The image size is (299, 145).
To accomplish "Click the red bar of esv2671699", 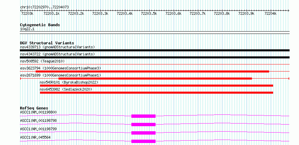I will tap(155, 79).
